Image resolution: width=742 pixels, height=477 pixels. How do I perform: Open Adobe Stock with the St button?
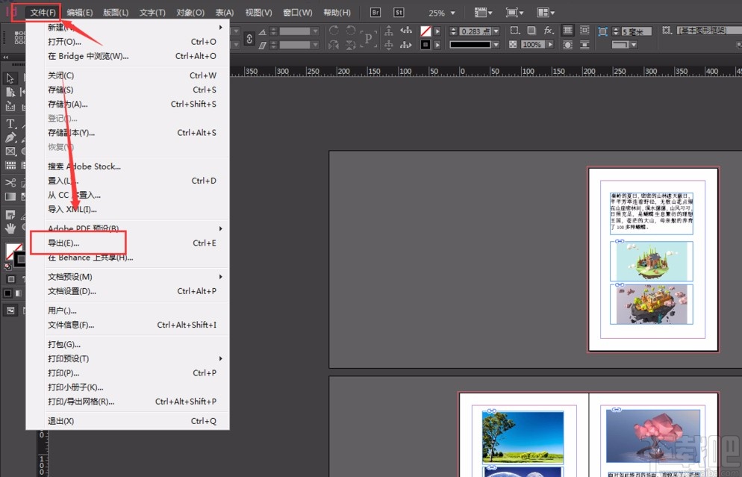[x=399, y=13]
